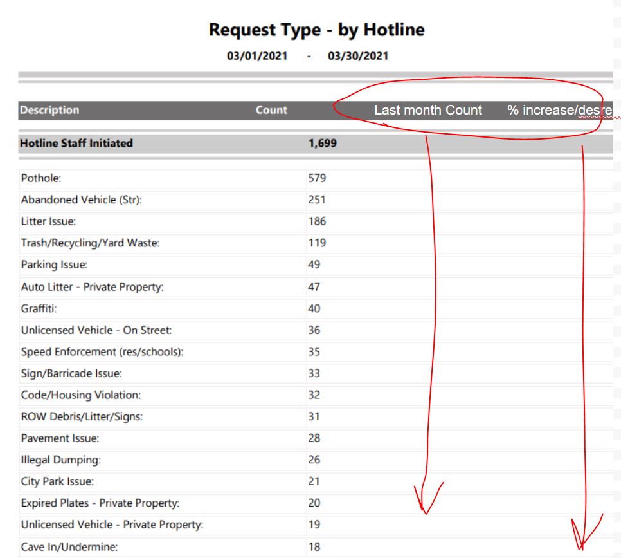This screenshot has height=558, width=621.
Task: Click the count value 40
Action: pyautogui.click(x=314, y=308)
